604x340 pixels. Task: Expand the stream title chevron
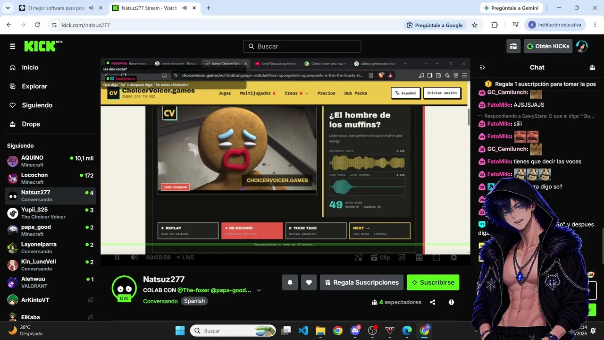click(259, 290)
